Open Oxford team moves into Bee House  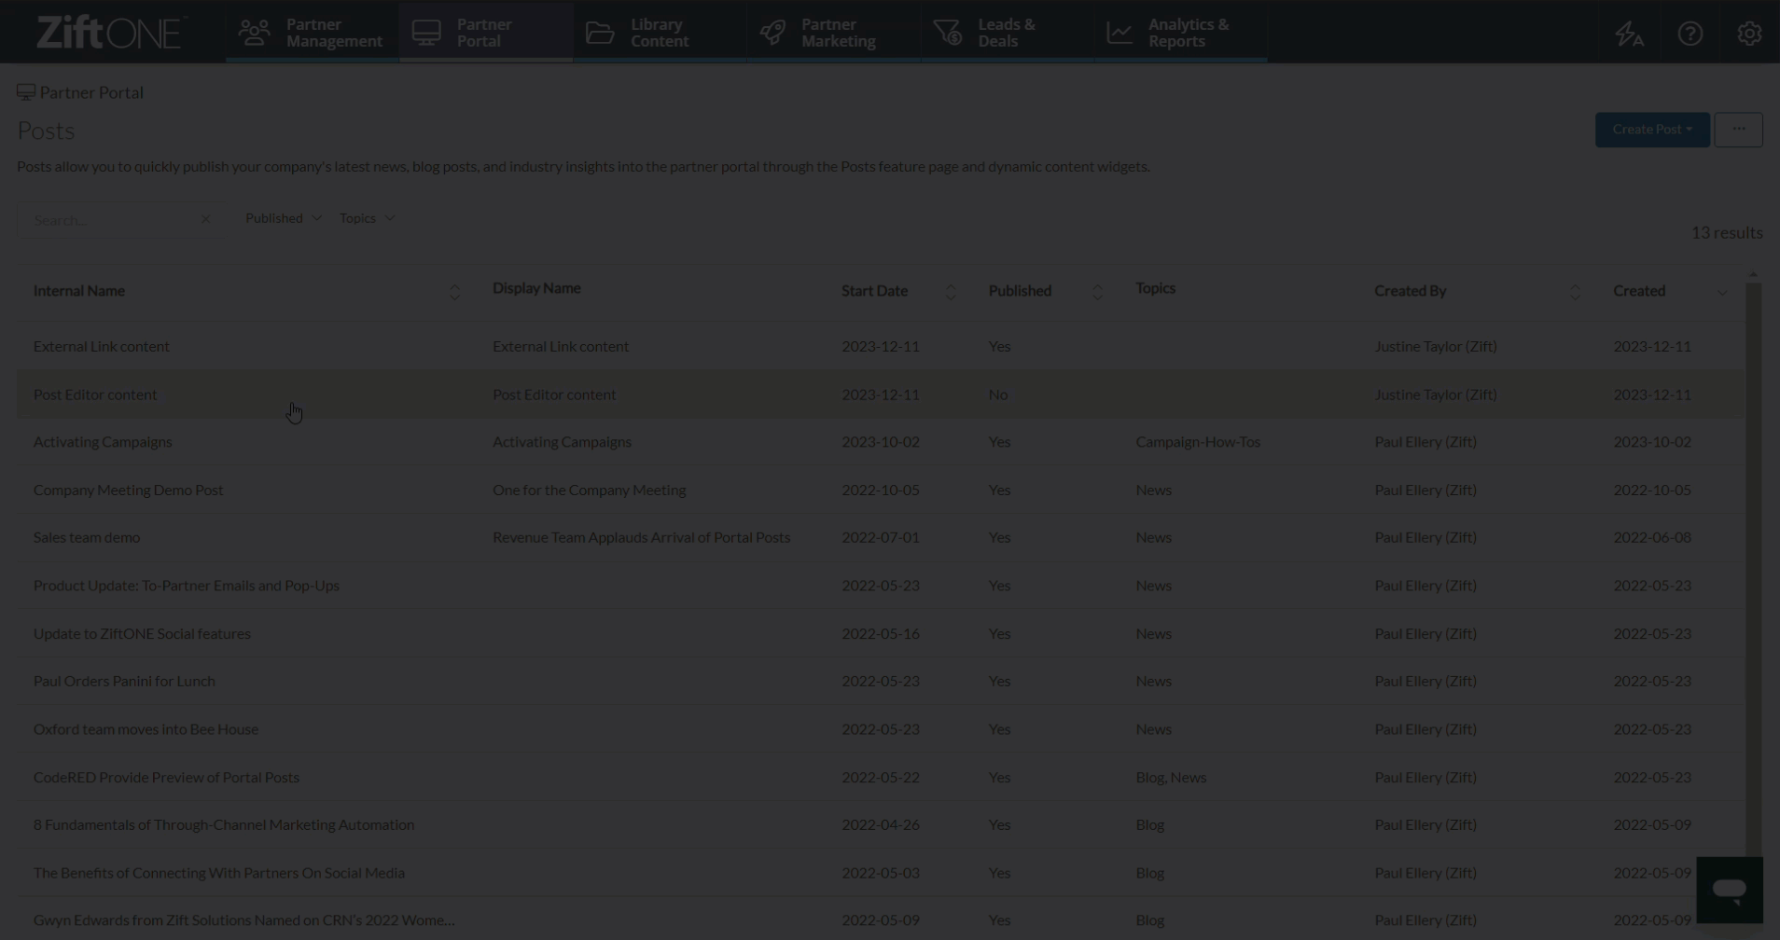(x=146, y=729)
